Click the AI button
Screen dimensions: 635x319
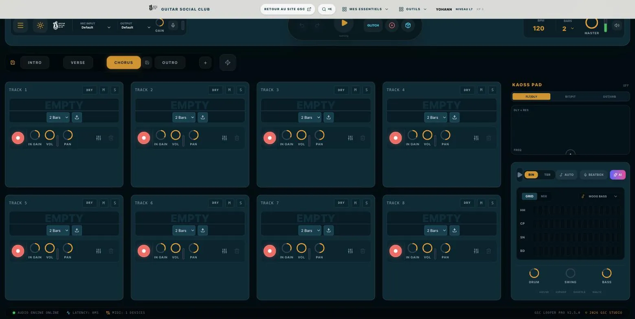pyautogui.click(x=617, y=175)
